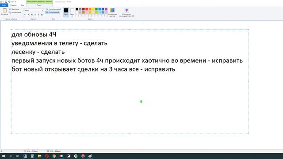Select the Цвет 2 background color box

(72, 12)
